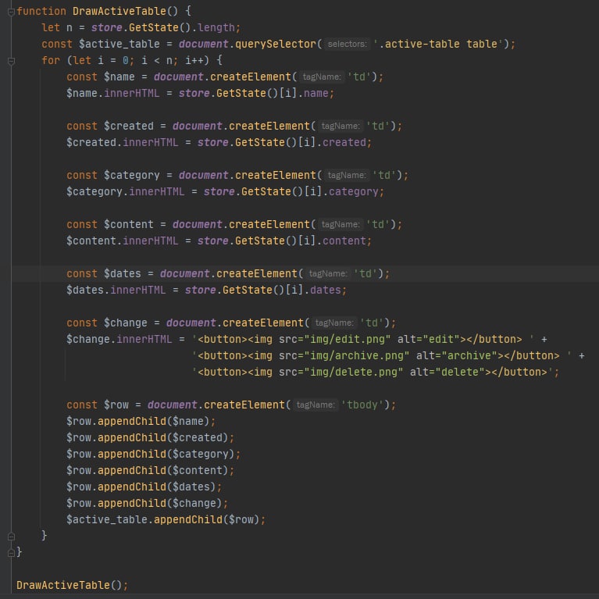599x599 pixels.
Task: Click the 'img/archive.png' string
Action: (356, 356)
